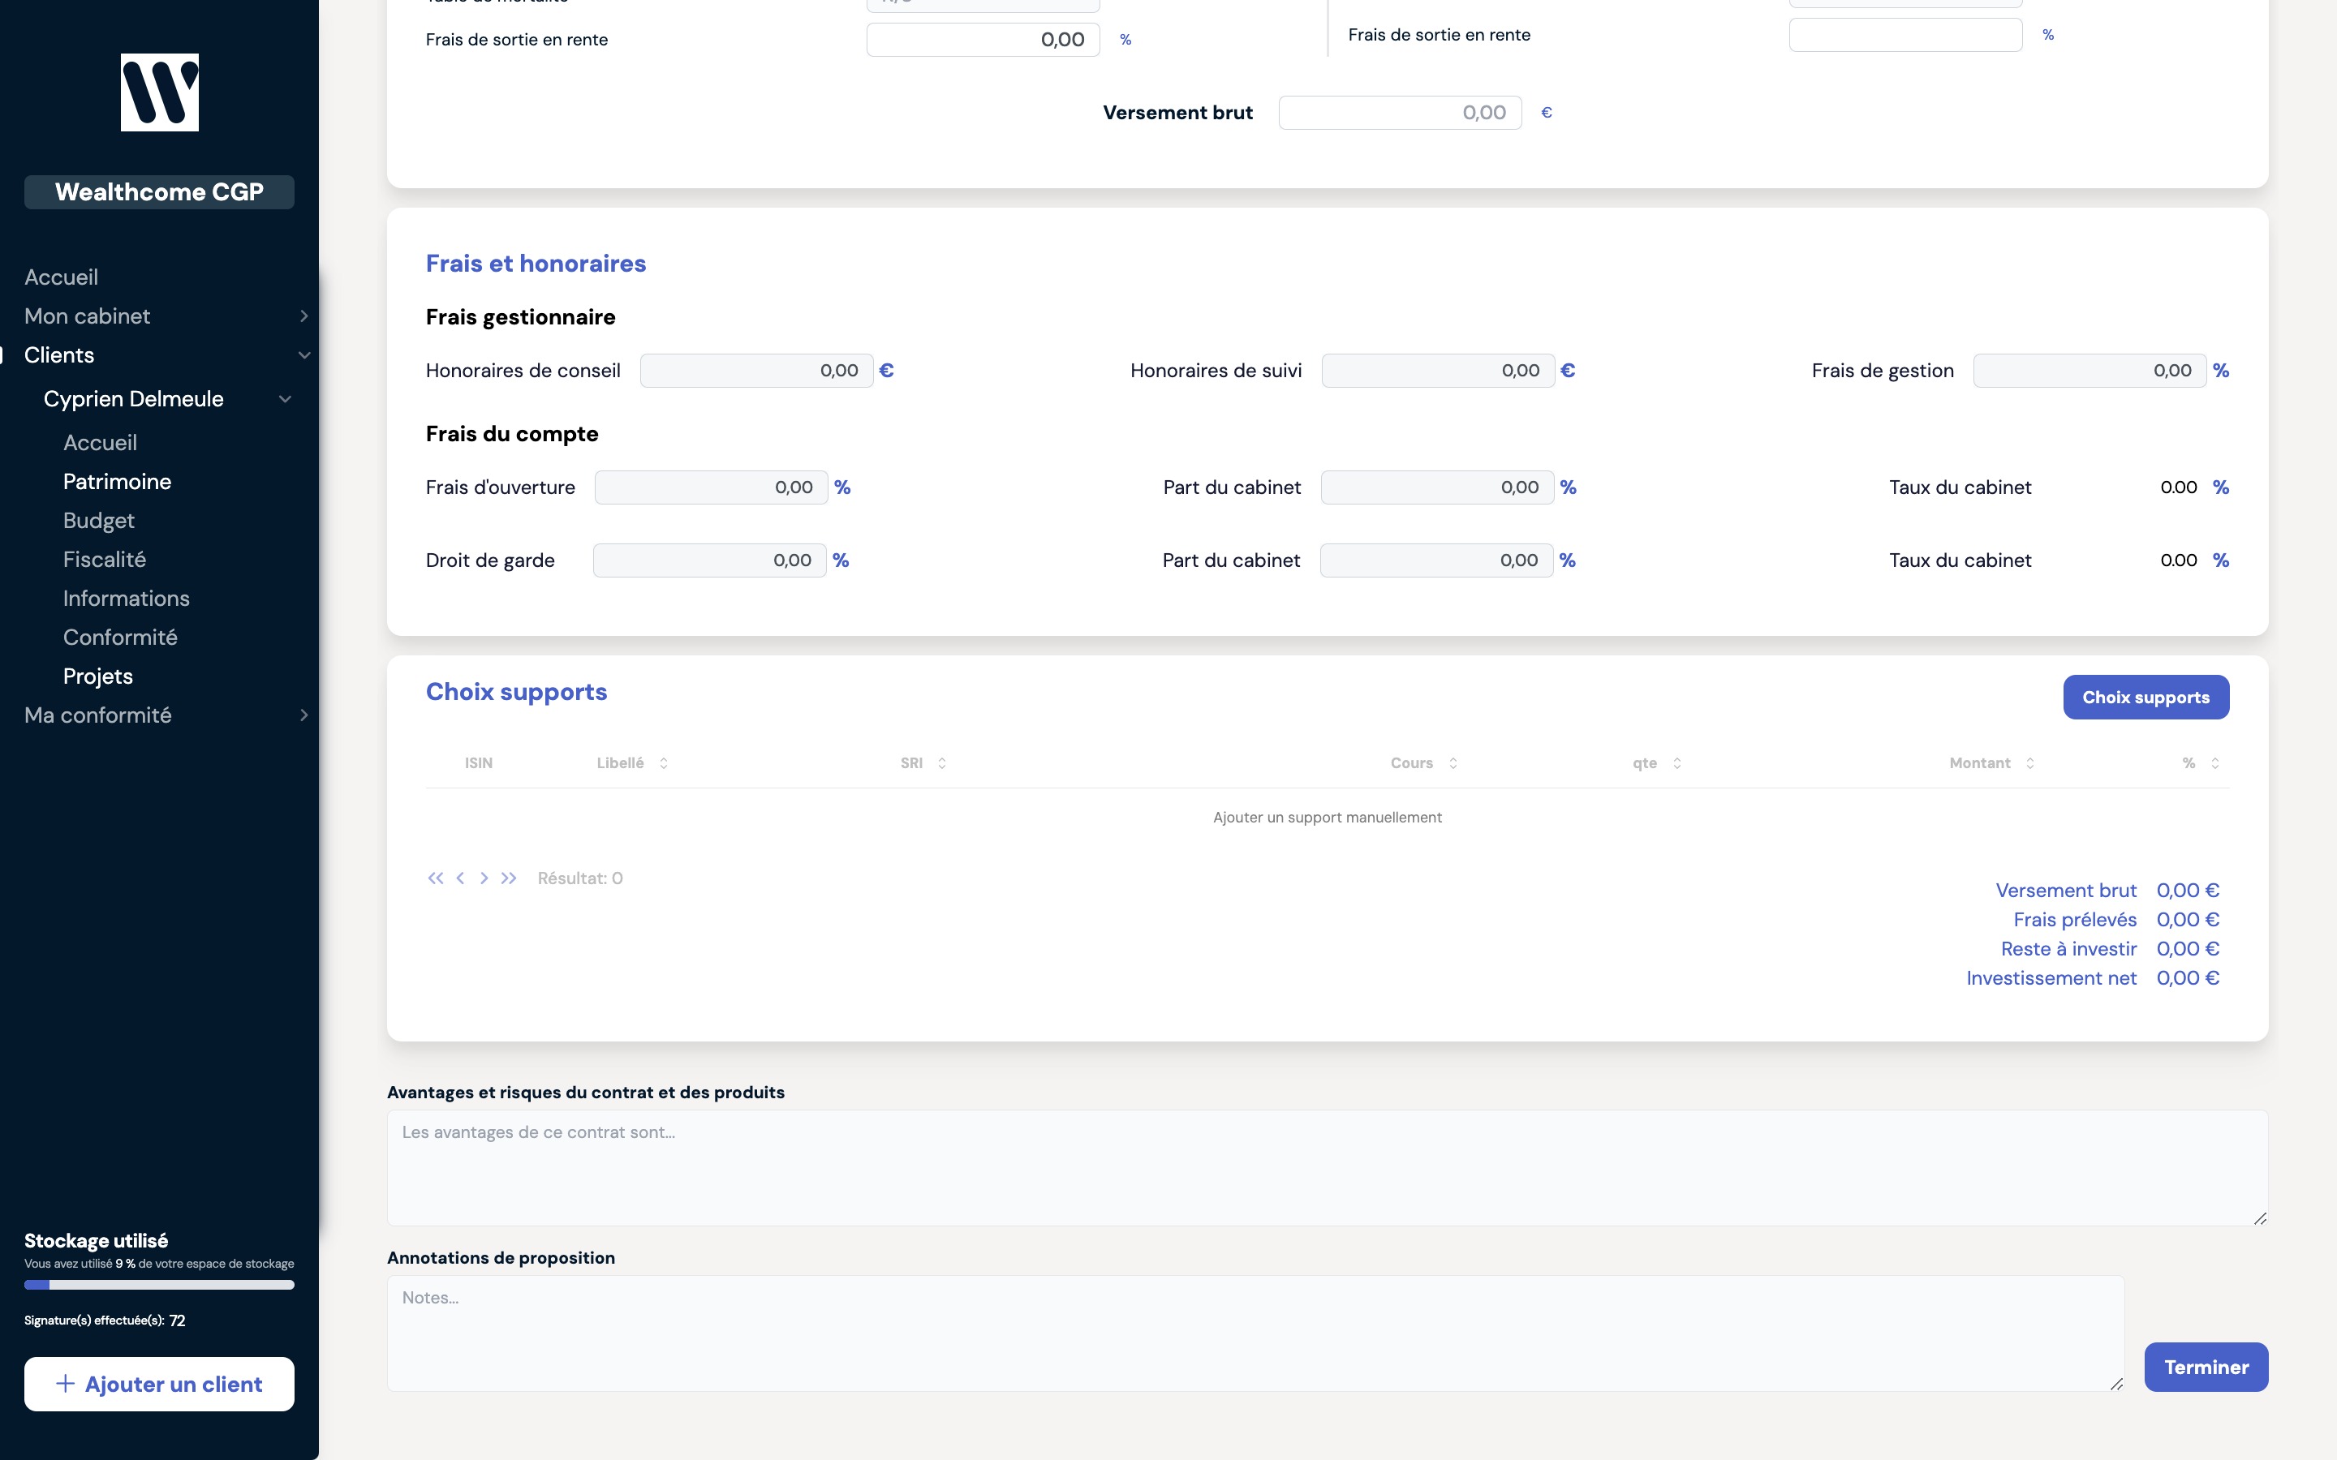The image size is (2337, 1460).
Task: Select the Cyprien Delmeule client entry
Action: coord(133,399)
